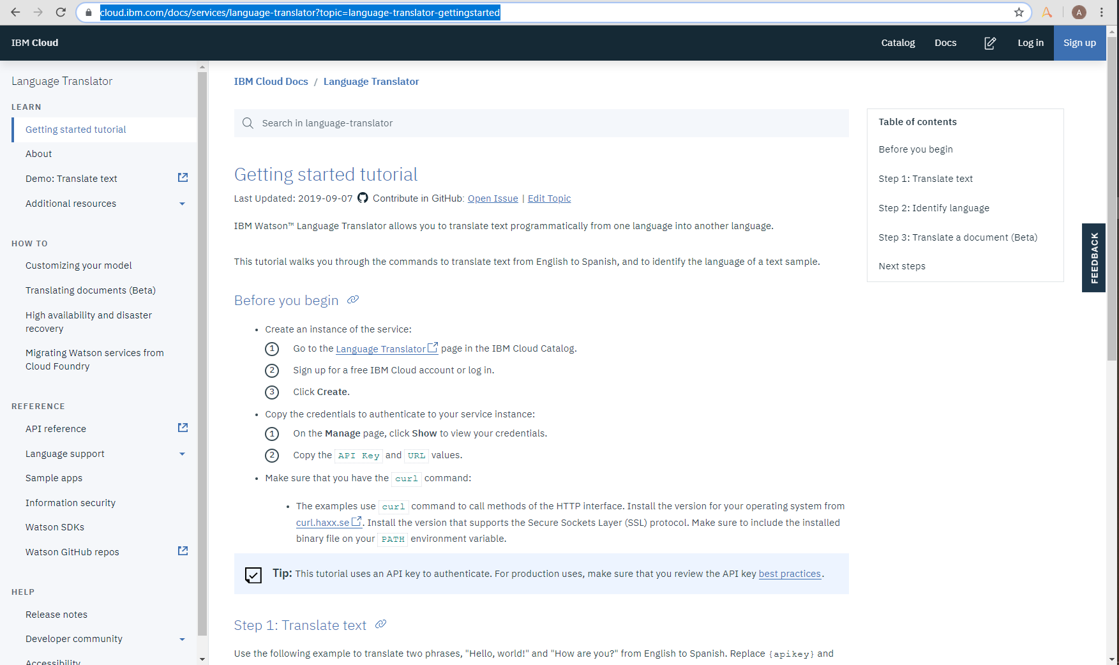Open the Docs menu item
Image resolution: width=1119 pixels, height=665 pixels.
945,43
